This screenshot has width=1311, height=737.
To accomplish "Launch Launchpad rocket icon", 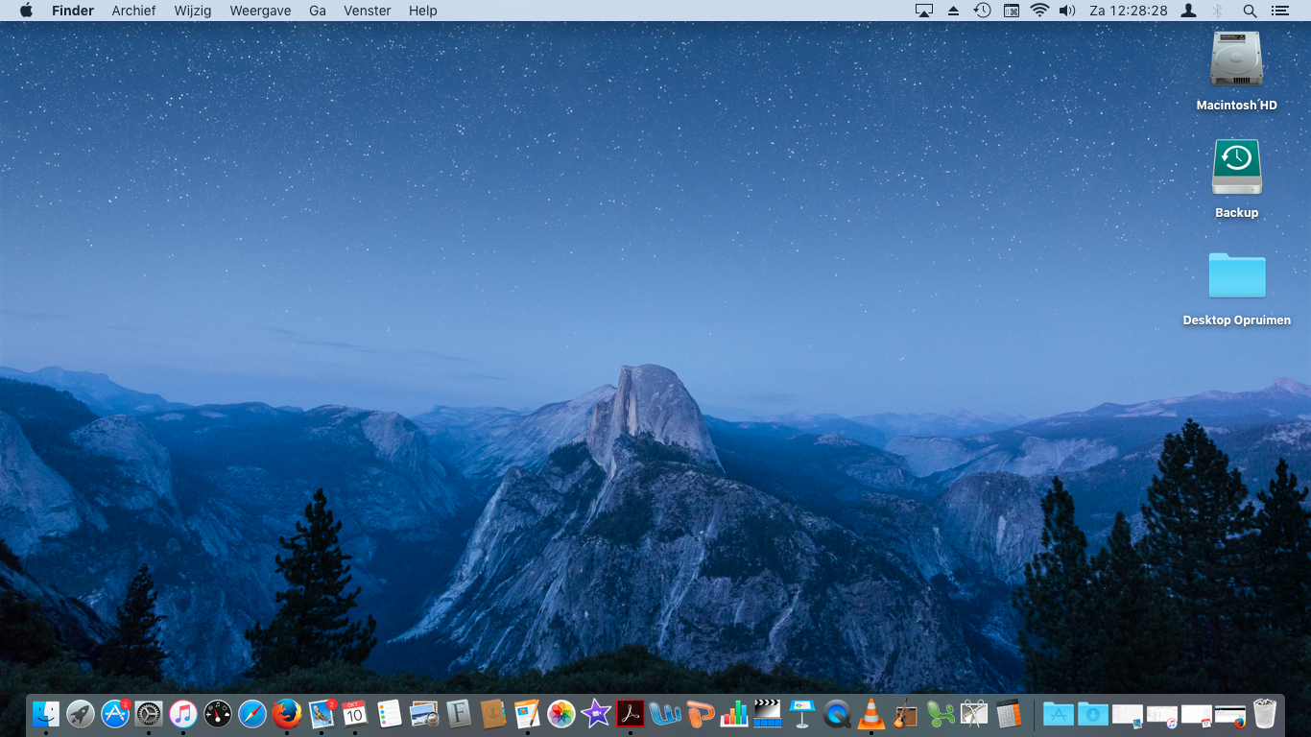I will [x=81, y=713].
